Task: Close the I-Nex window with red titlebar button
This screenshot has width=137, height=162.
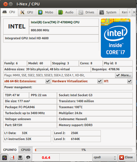Action: pyautogui.click(x=5, y=4)
